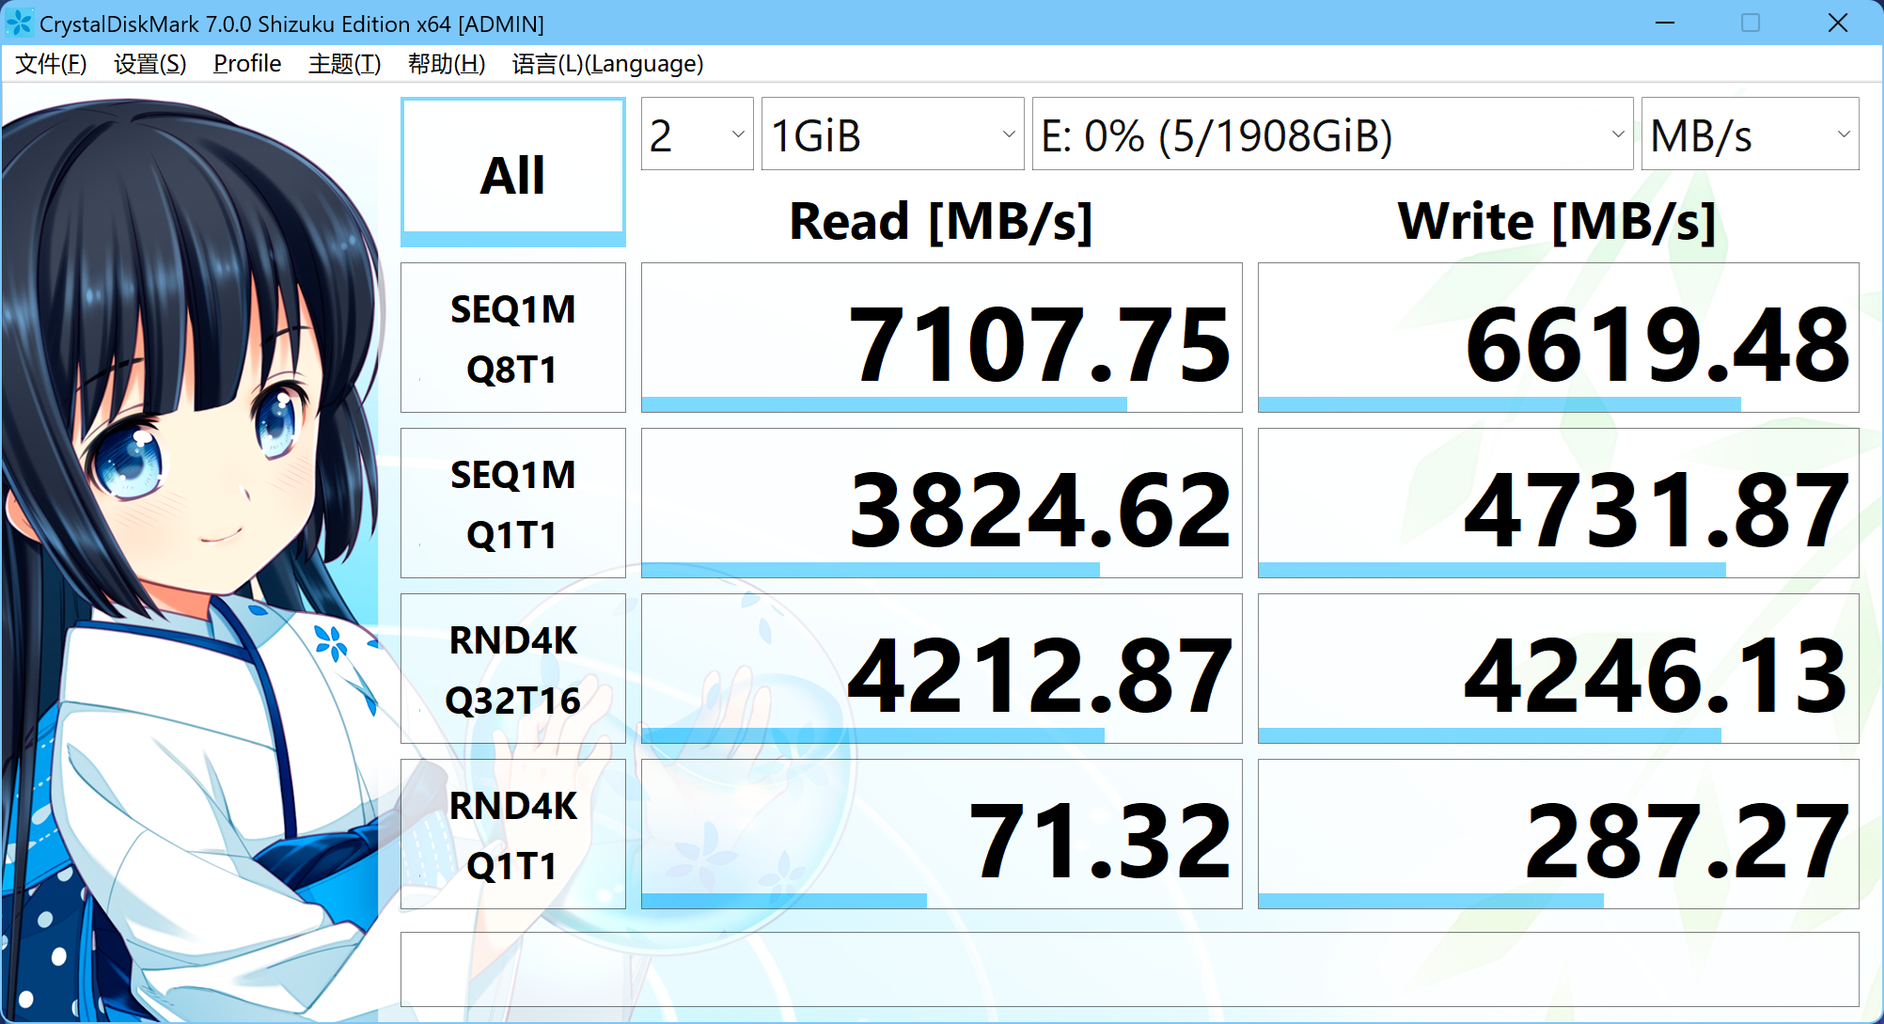Open the 主题(T) menu

[x=344, y=64]
